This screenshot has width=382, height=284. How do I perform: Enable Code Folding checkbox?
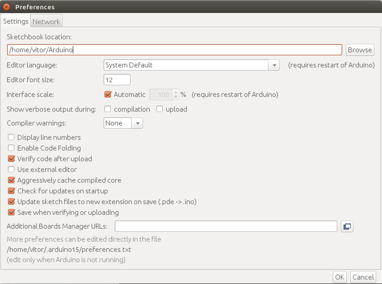pyautogui.click(x=12, y=148)
